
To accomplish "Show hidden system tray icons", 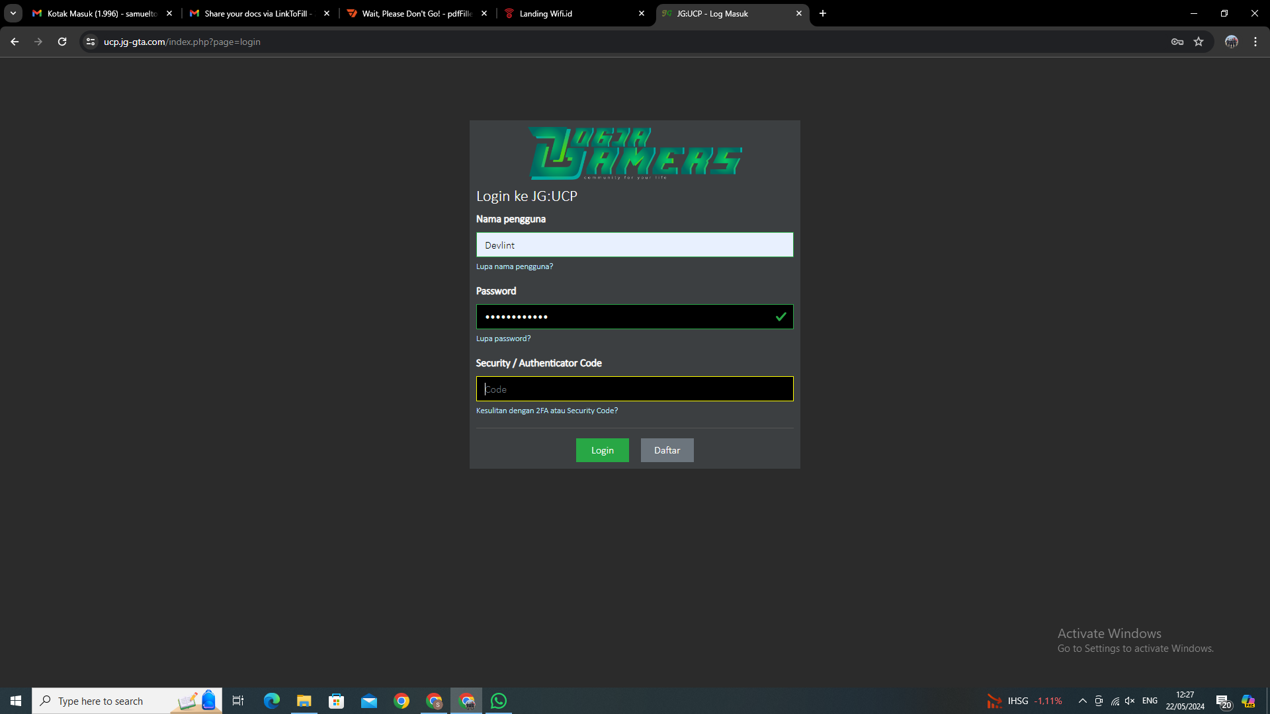I will pyautogui.click(x=1083, y=701).
